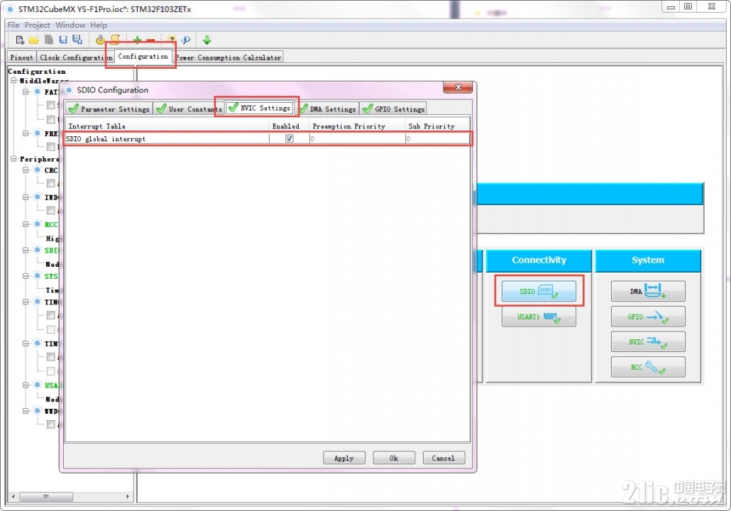Click the greyed-out document icon in toolbar
The image size is (731, 511).
click(x=49, y=40)
